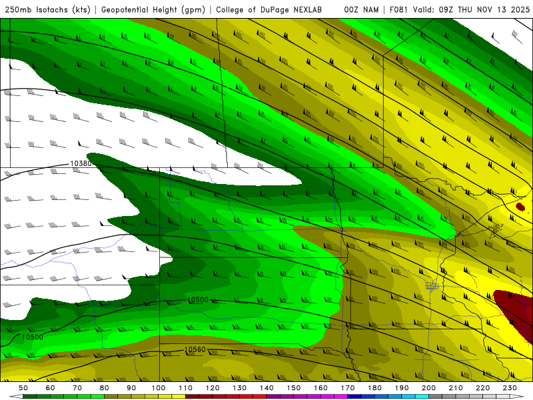Click the 70 value on the color scale
The width and height of the screenshot is (533, 400).
point(77,388)
